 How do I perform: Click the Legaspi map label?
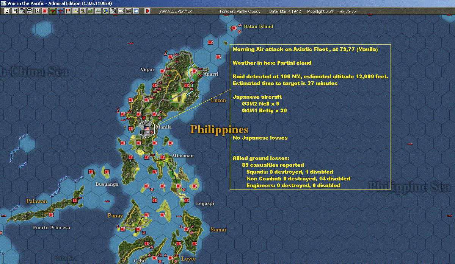[x=205, y=203]
